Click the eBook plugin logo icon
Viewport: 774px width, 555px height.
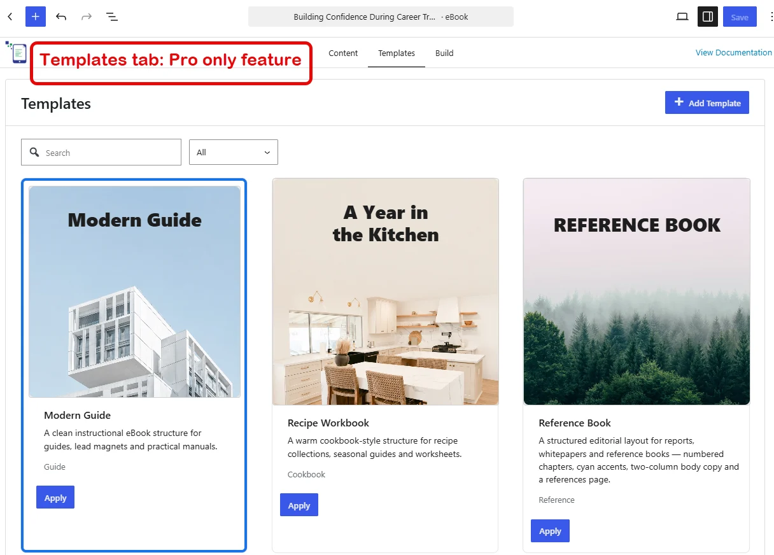(x=17, y=52)
